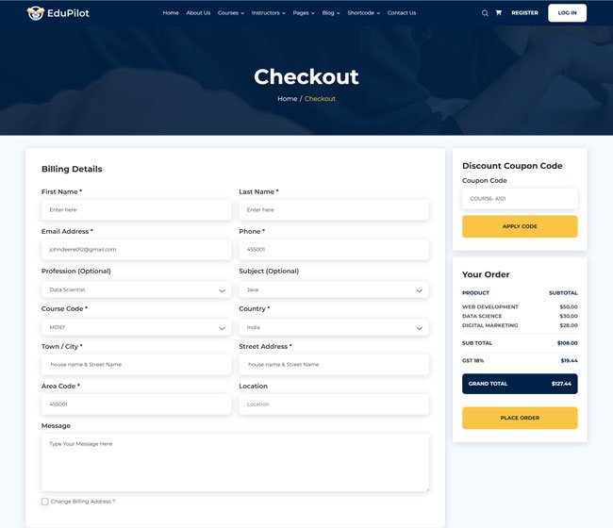This screenshot has width=613, height=528.
Task: Click the Phone input field
Action: click(x=334, y=249)
